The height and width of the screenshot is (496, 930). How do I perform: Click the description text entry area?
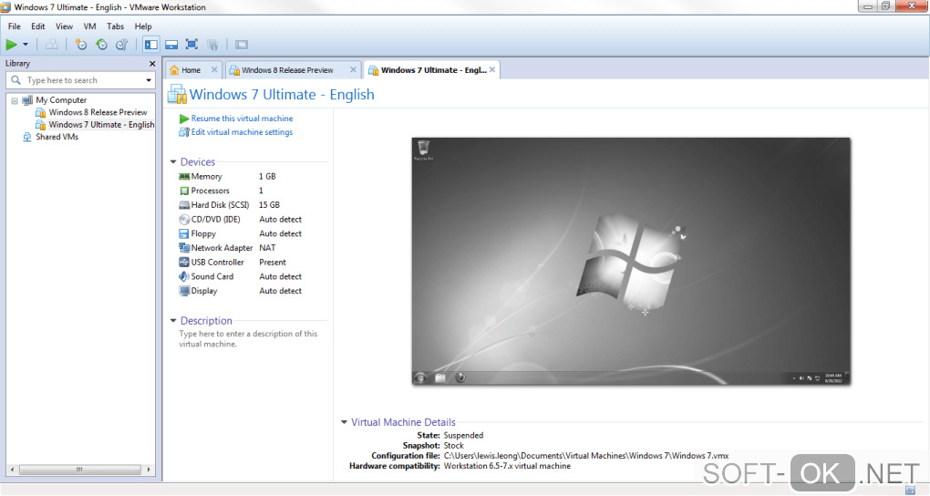coord(249,339)
